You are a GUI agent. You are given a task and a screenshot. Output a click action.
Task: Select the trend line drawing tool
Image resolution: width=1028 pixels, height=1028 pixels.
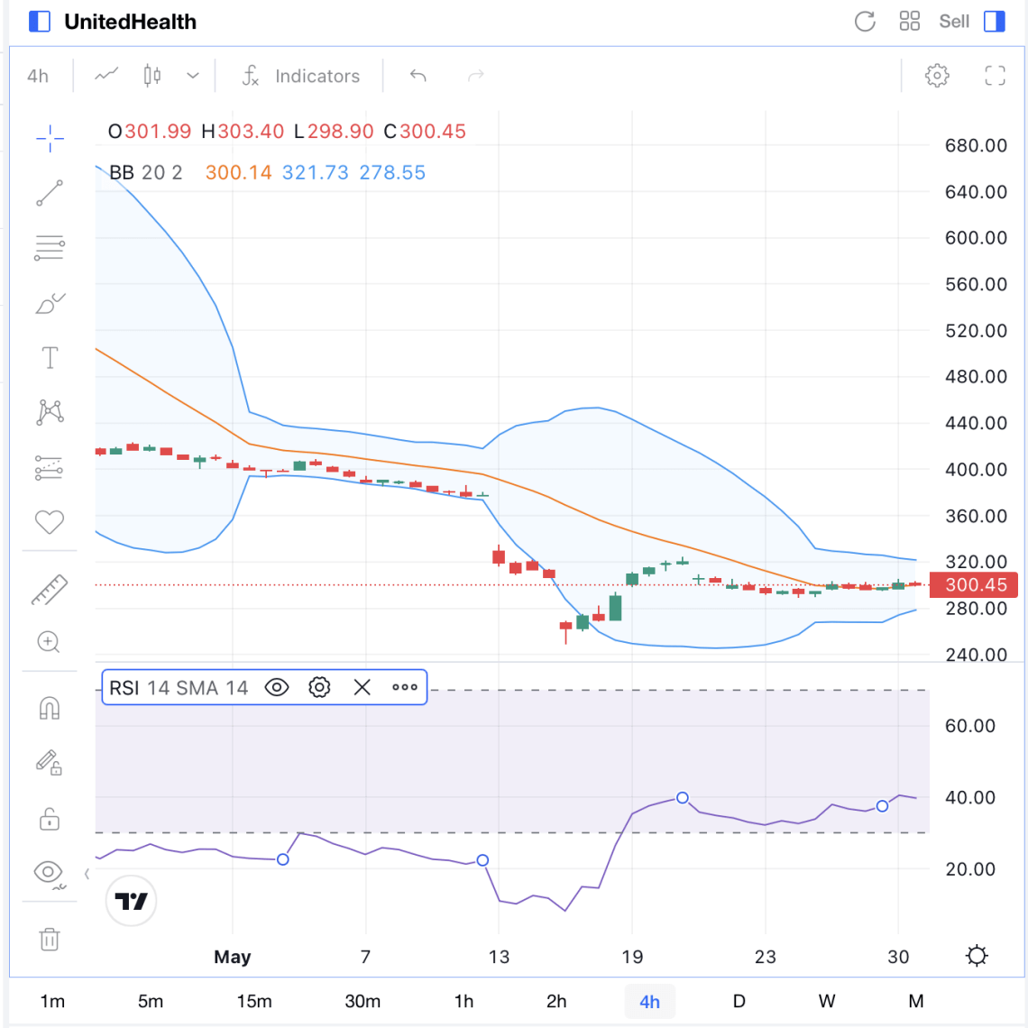coord(50,193)
